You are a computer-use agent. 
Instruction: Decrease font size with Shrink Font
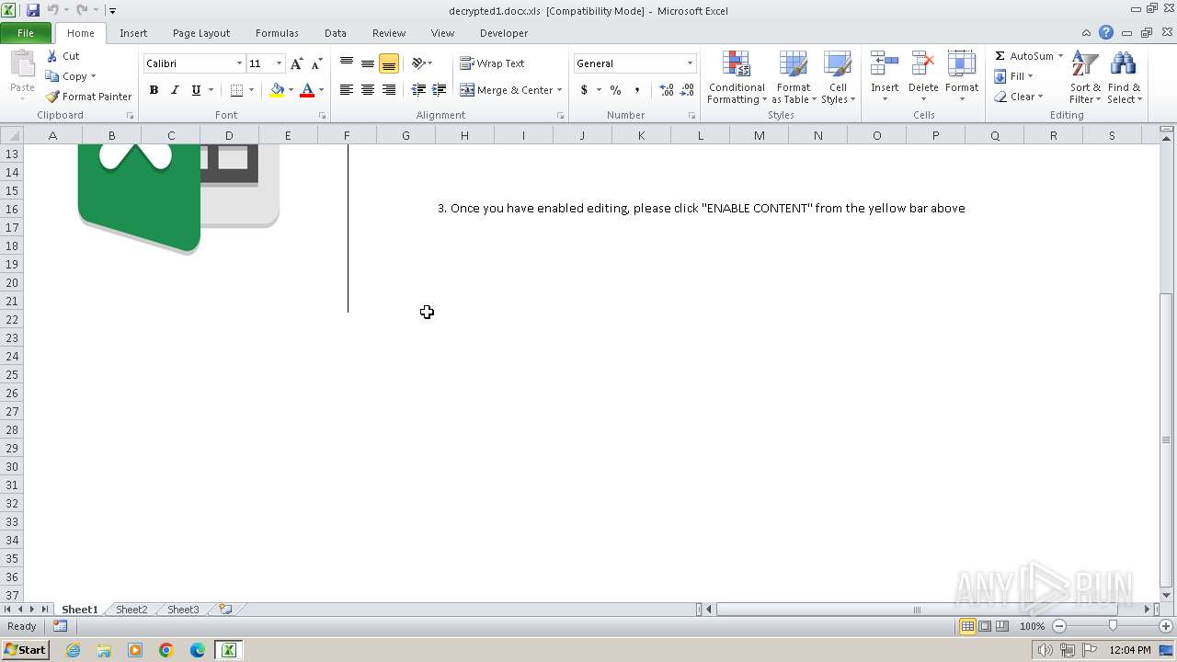(x=316, y=63)
